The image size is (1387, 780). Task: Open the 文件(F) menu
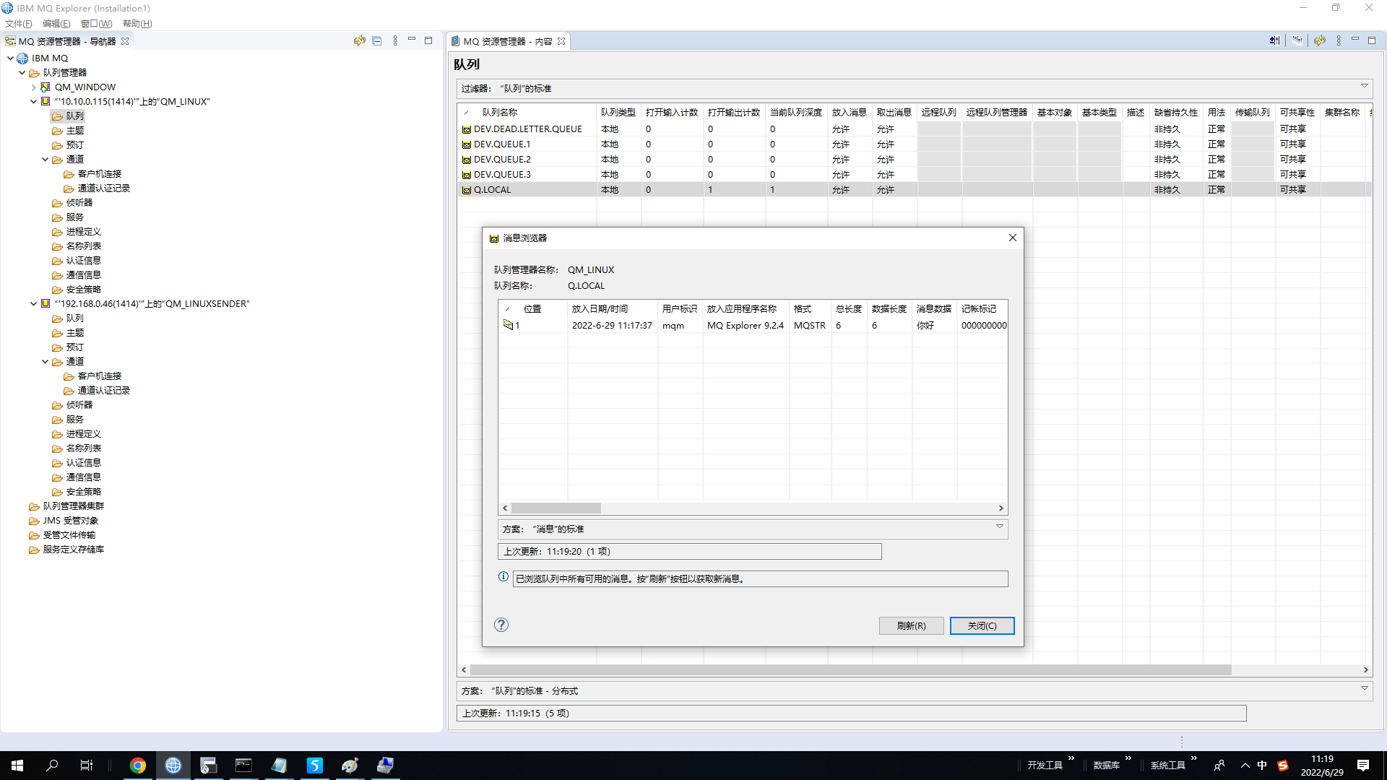(x=19, y=24)
